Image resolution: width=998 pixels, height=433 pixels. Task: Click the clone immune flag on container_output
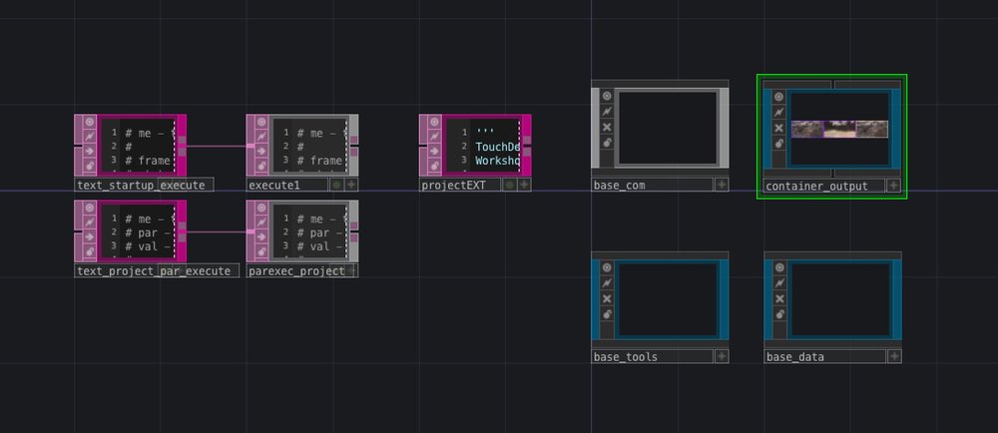tap(779, 112)
